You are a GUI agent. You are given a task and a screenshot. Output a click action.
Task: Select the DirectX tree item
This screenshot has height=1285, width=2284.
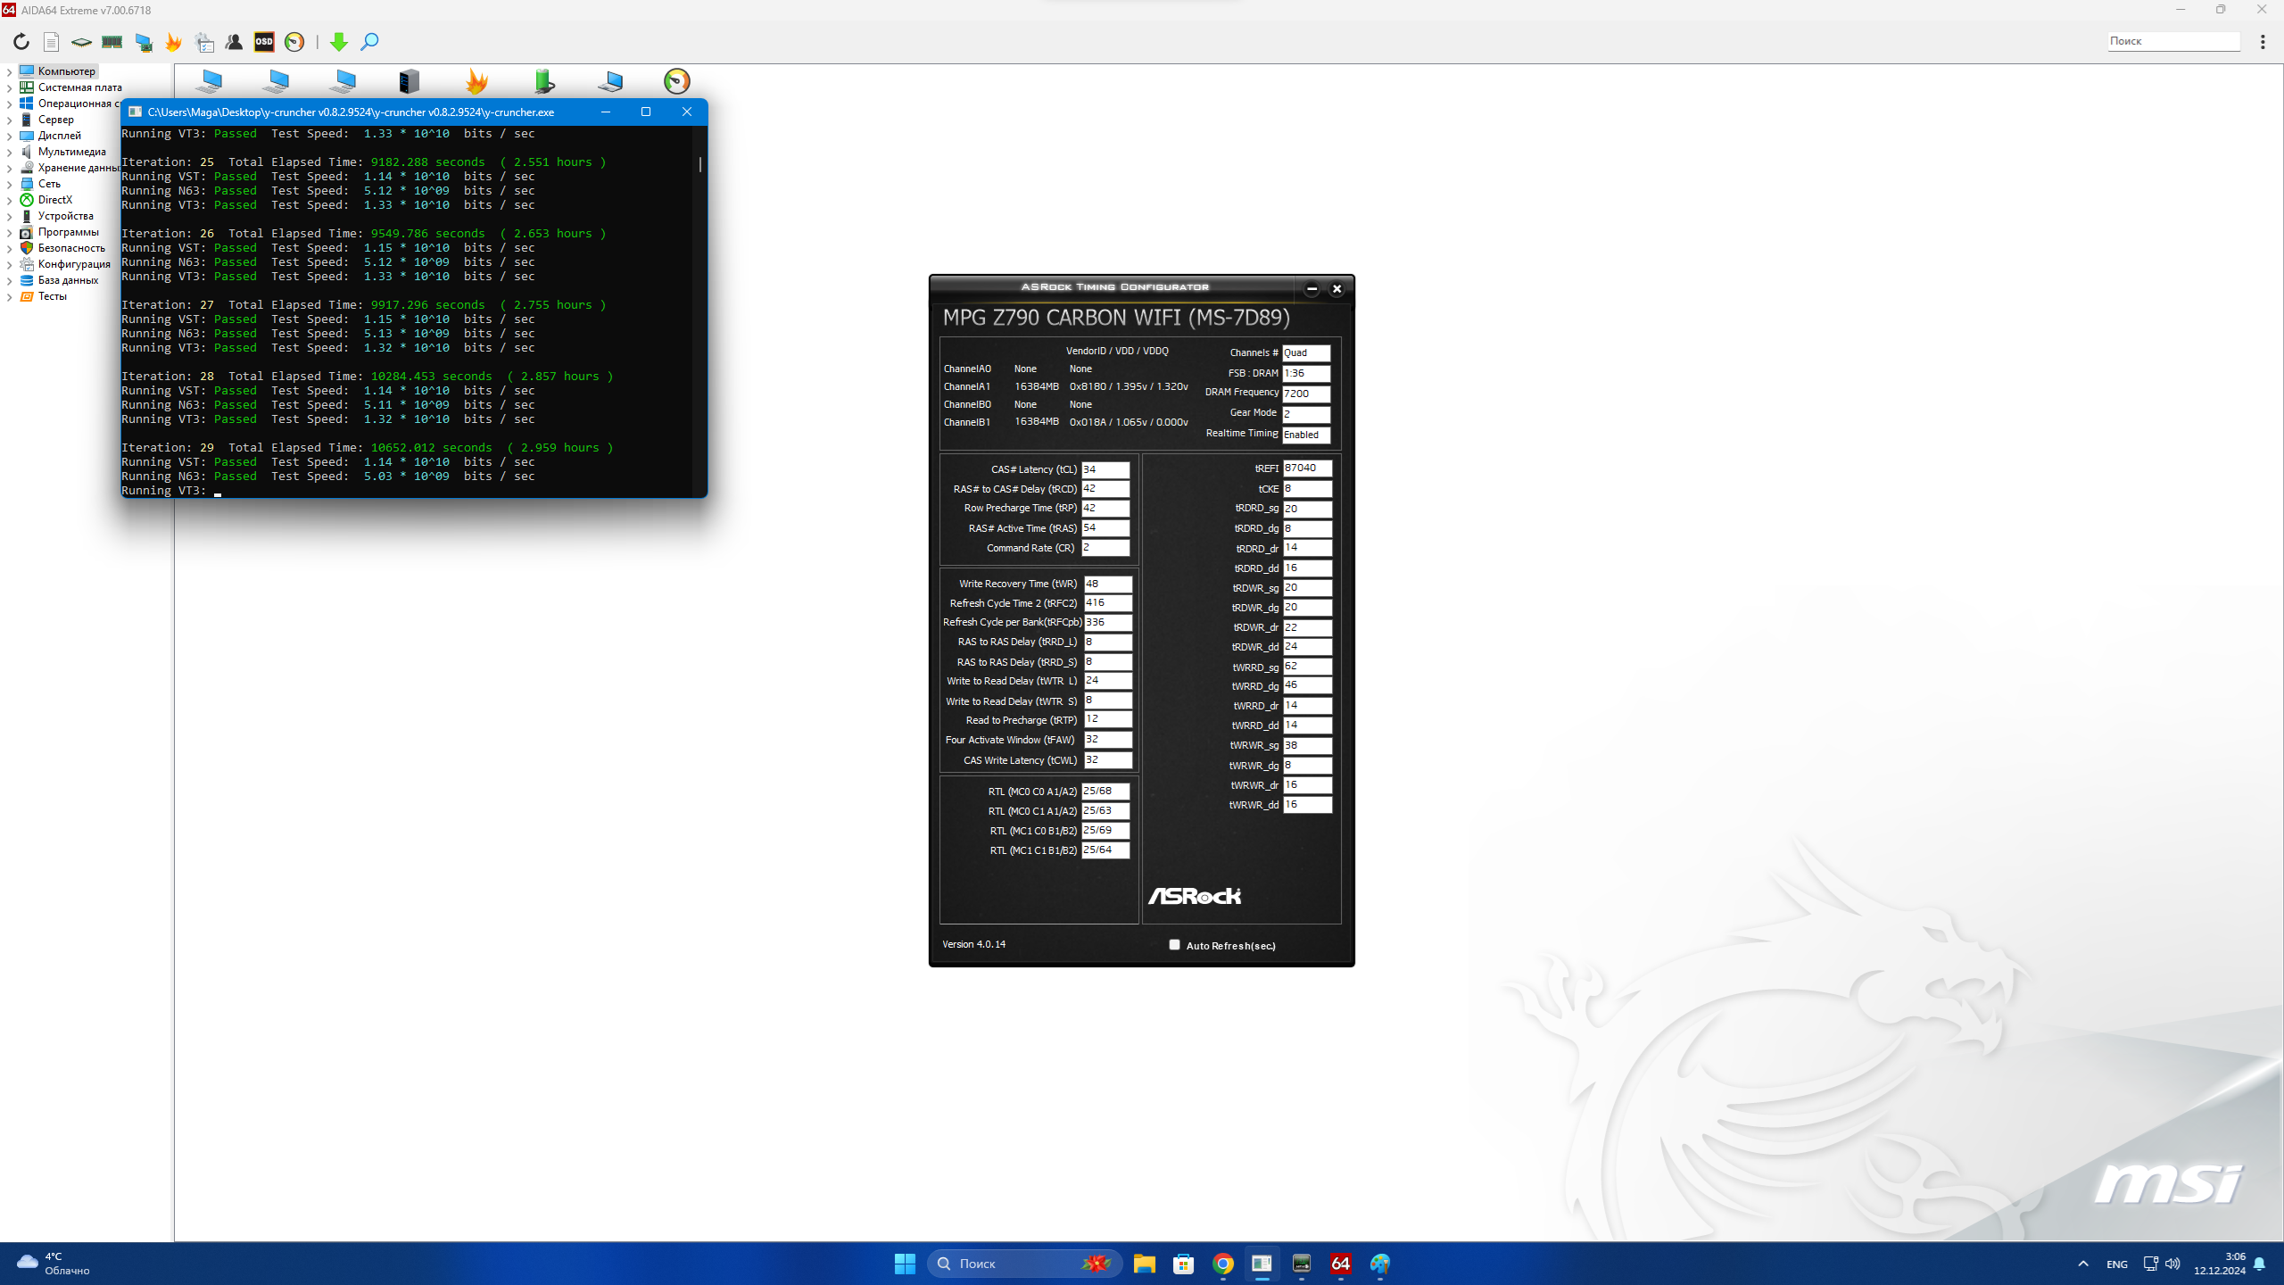click(54, 200)
